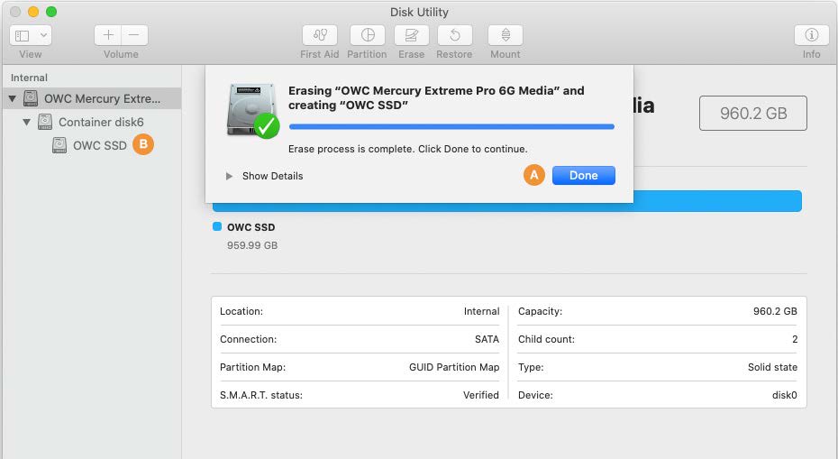Image resolution: width=838 pixels, height=459 pixels.
Task: Collapse the OWC Mercury Extre... disk row
Action: [x=13, y=99]
